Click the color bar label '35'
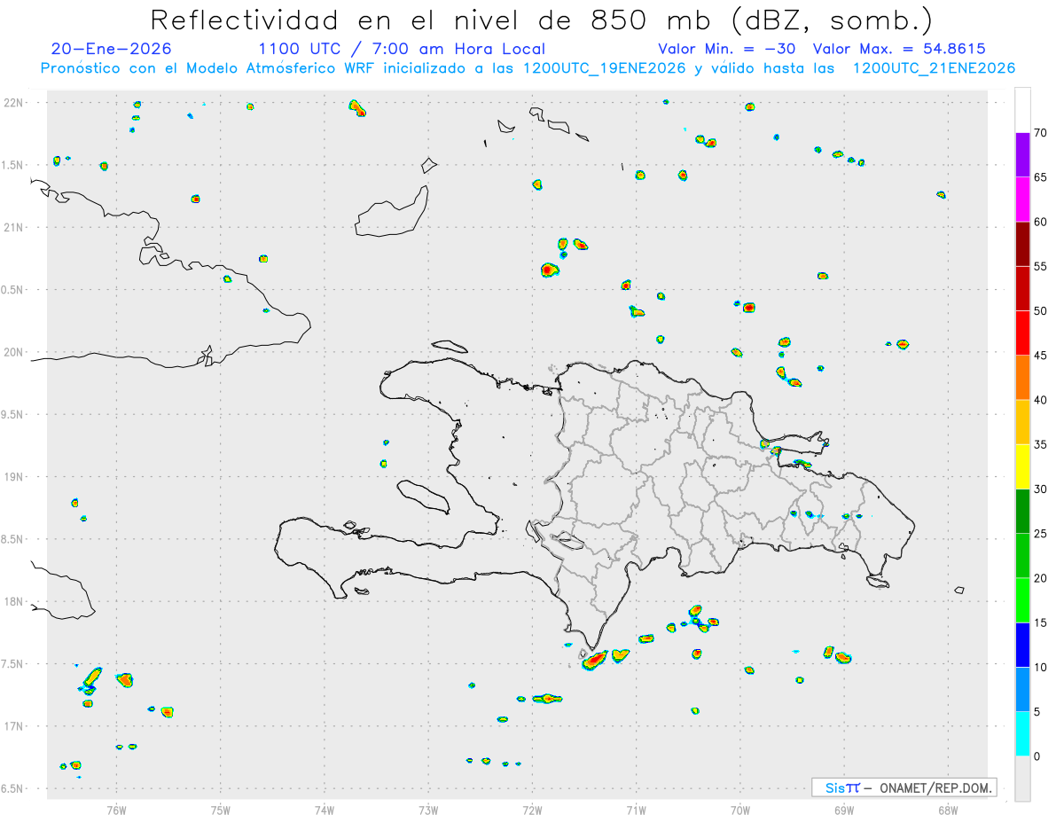The height and width of the screenshot is (822, 1064). pos(1040,444)
